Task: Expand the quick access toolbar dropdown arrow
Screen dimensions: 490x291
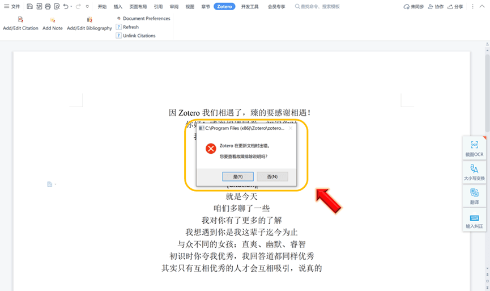Action: pyautogui.click(x=87, y=7)
